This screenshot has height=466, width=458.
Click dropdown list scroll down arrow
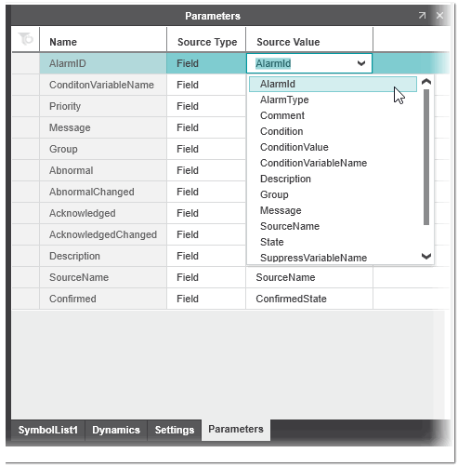coord(426,256)
